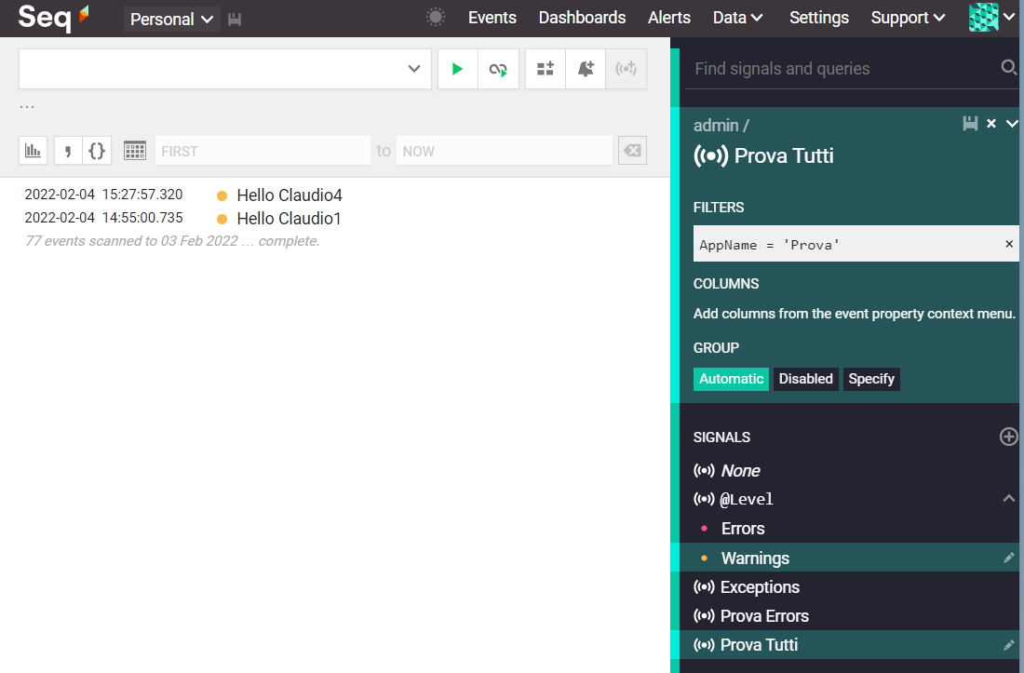
Task: Open the Personal workspace dropdown
Action: [x=171, y=19]
